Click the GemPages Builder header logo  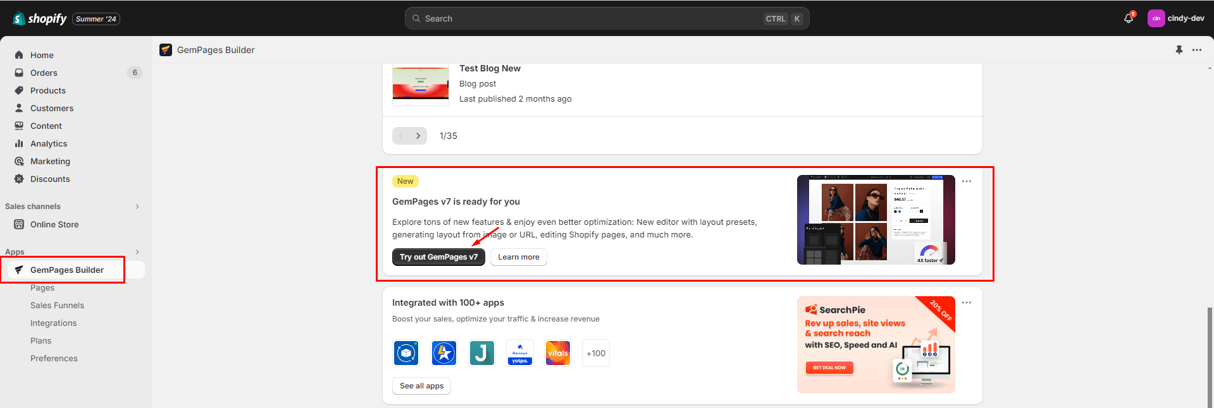click(166, 50)
